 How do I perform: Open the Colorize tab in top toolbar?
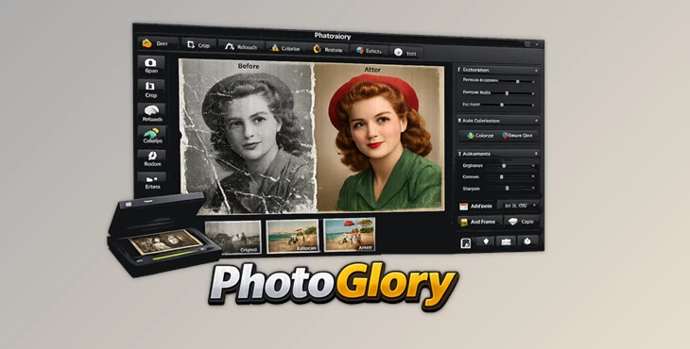(x=286, y=48)
